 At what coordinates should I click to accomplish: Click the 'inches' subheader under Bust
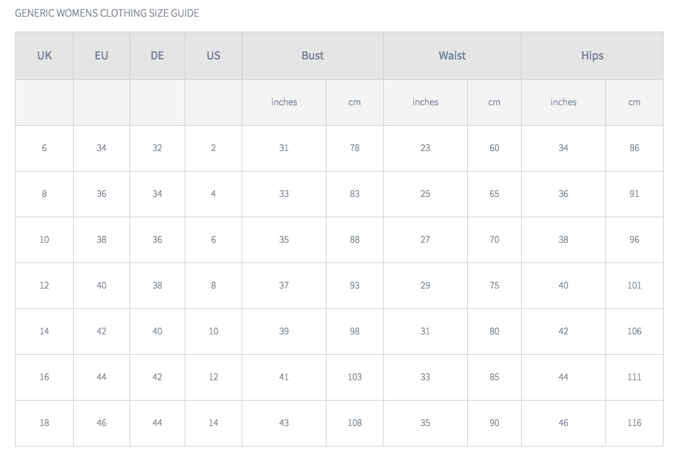[284, 102]
